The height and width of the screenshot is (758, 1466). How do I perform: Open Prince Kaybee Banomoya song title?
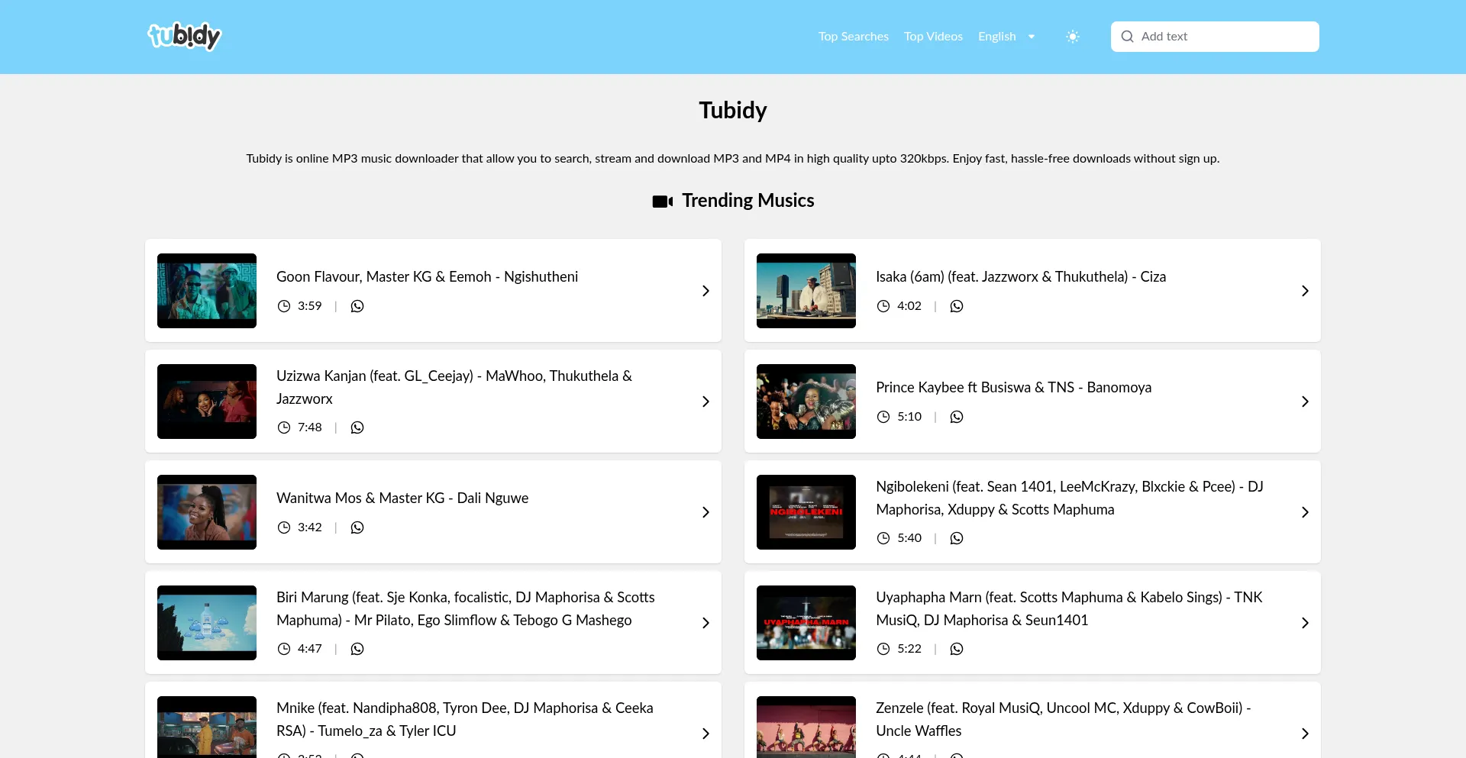(1013, 388)
